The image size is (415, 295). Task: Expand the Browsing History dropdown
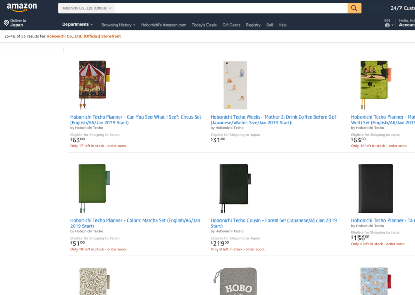click(x=118, y=25)
